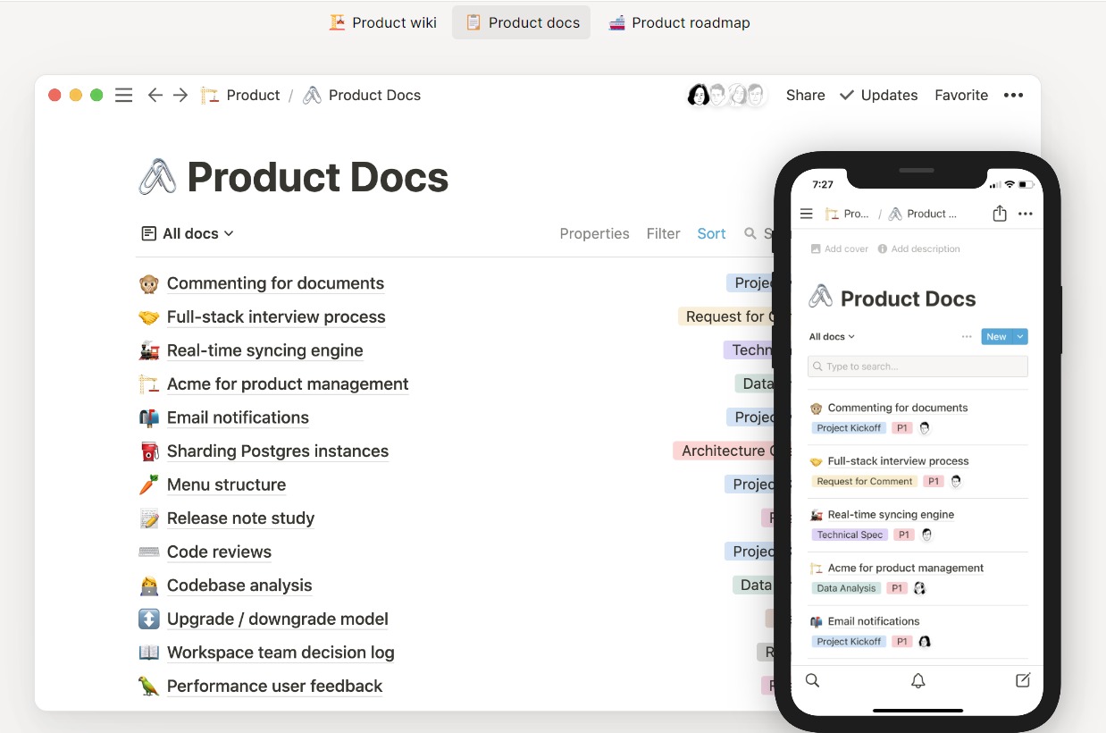1106x733 pixels.
Task: Open the three-dot menu beside Favorite
Action: pos(1013,95)
